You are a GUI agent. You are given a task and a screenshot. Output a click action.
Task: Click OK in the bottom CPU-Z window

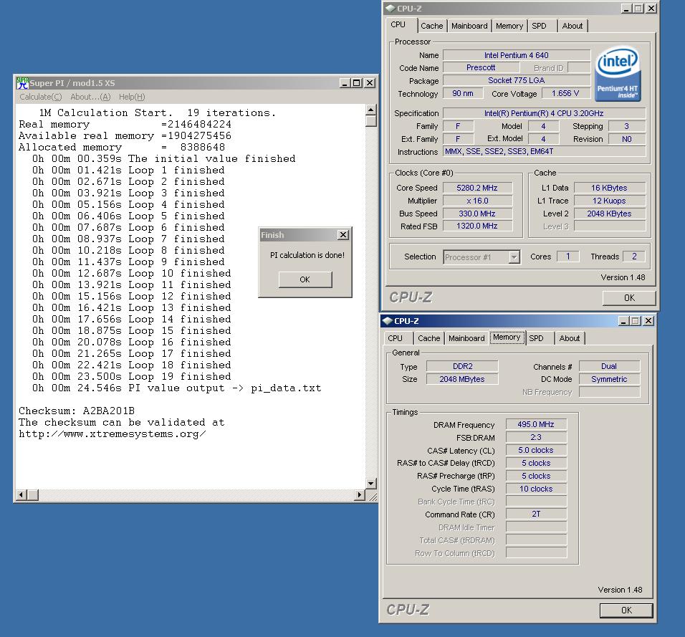626,610
